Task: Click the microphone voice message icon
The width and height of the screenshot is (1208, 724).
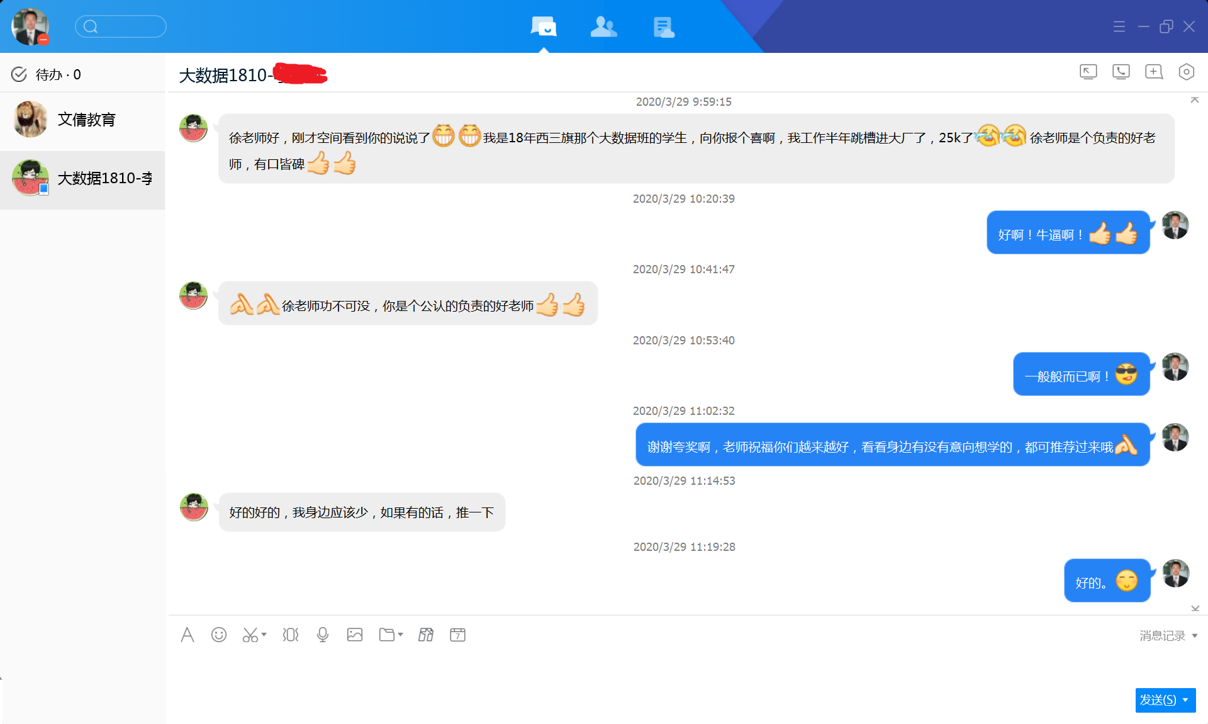Action: 323,635
